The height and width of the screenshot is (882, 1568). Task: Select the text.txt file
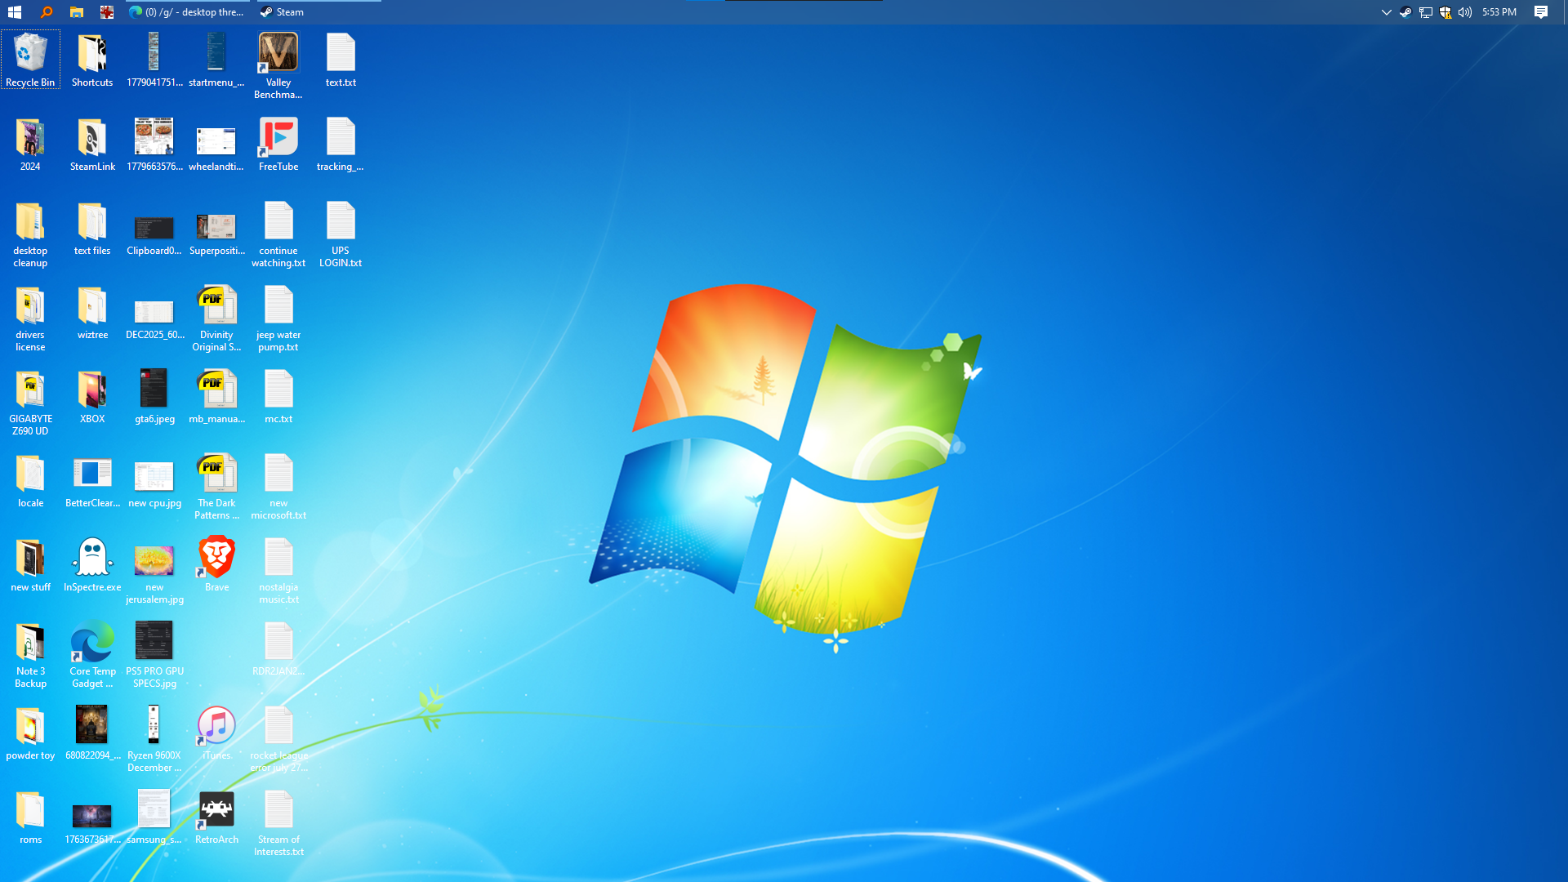point(341,60)
